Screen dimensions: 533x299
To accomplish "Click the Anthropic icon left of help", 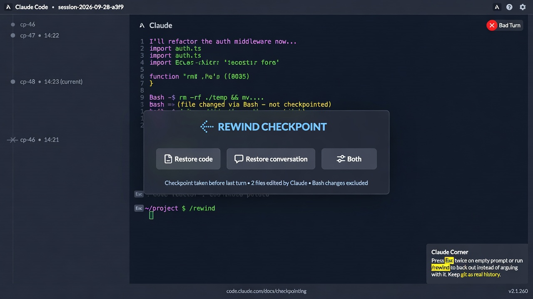I will (x=496, y=7).
